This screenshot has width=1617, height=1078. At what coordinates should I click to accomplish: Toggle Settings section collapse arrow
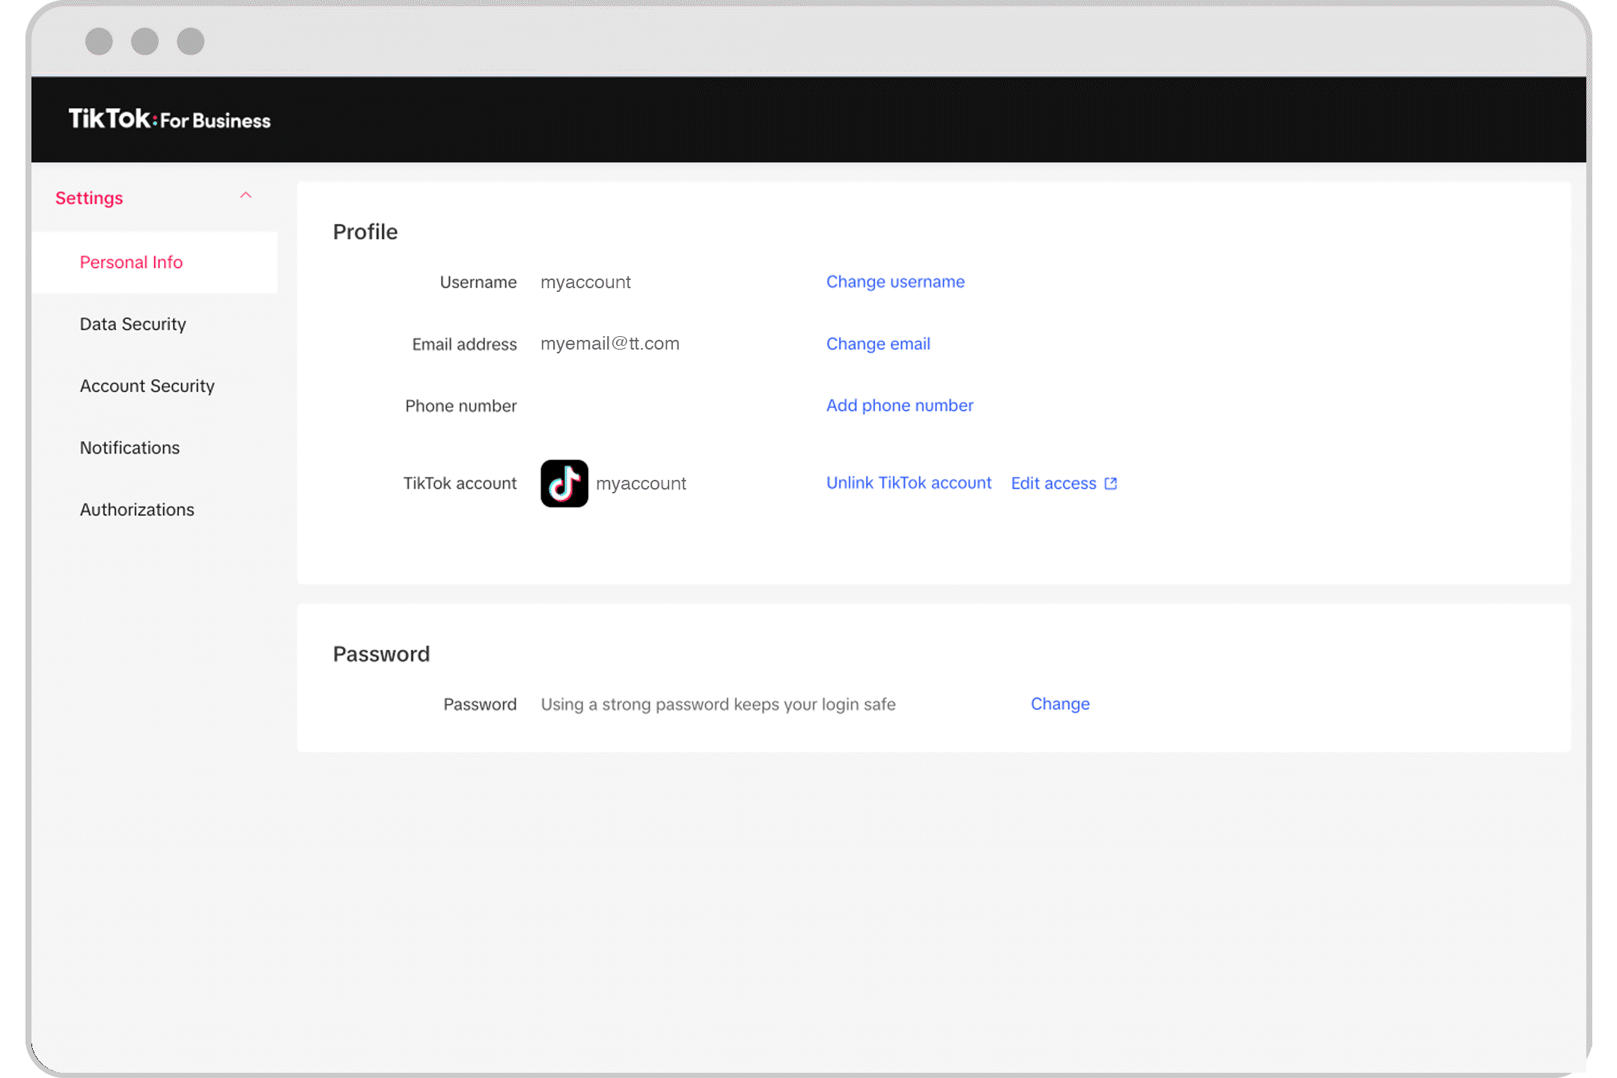pos(246,196)
